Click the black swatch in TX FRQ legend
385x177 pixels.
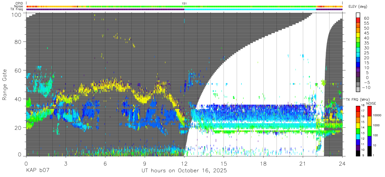(358, 153)
